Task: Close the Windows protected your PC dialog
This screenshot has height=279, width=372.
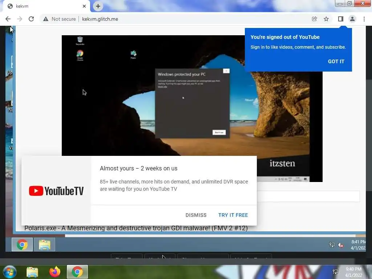Action: coord(226,71)
